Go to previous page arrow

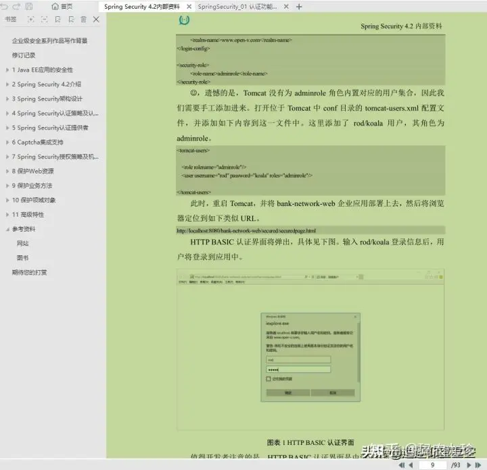click(411, 465)
